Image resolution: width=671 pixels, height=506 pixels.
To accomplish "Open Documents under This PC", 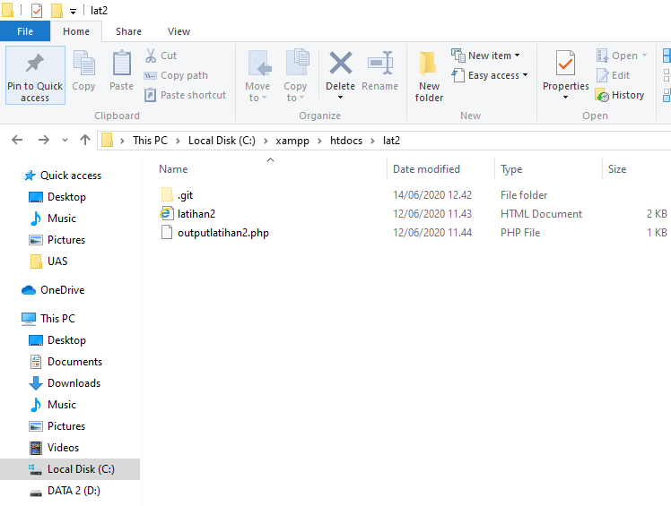I will tap(74, 362).
